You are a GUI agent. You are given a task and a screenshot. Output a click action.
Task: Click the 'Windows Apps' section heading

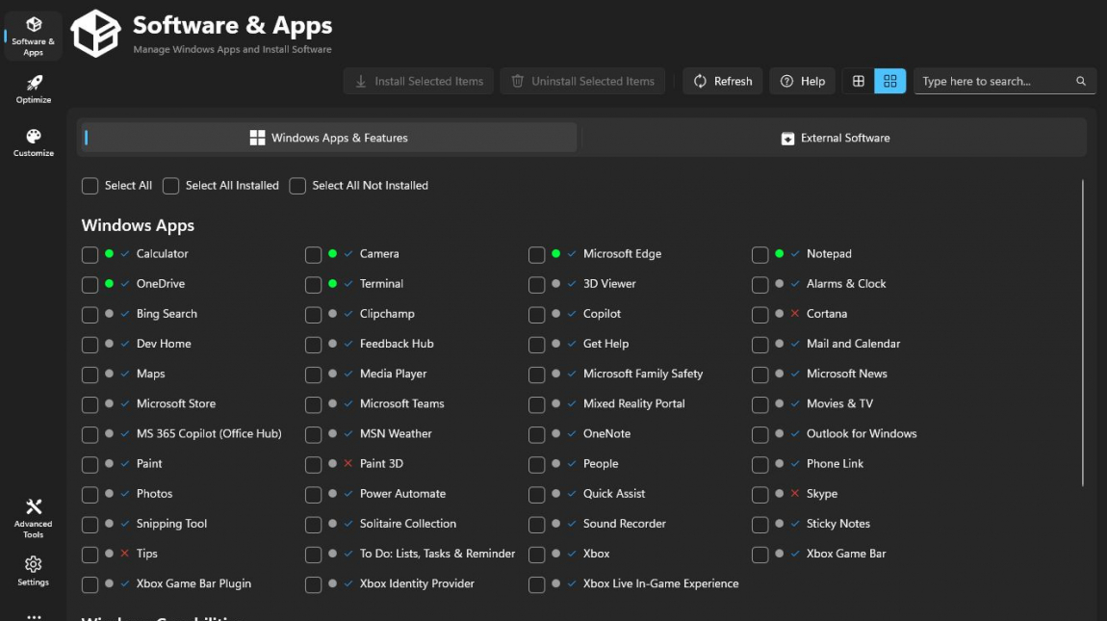pos(138,225)
